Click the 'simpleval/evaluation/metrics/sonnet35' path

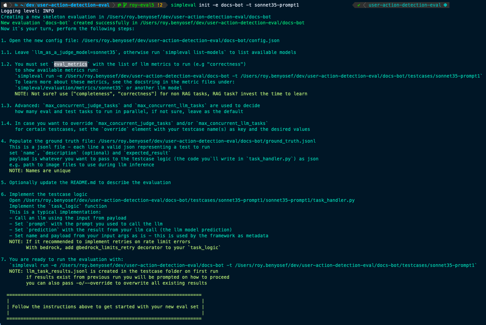[x=69, y=88]
